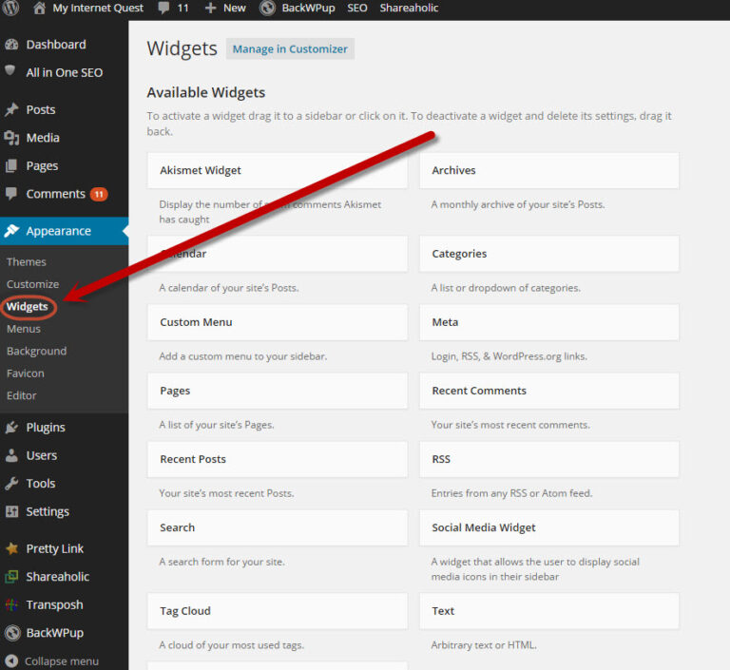This screenshot has width=730, height=670.
Task: Click the All in One SEO shield icon
Action: coord(10,70)
